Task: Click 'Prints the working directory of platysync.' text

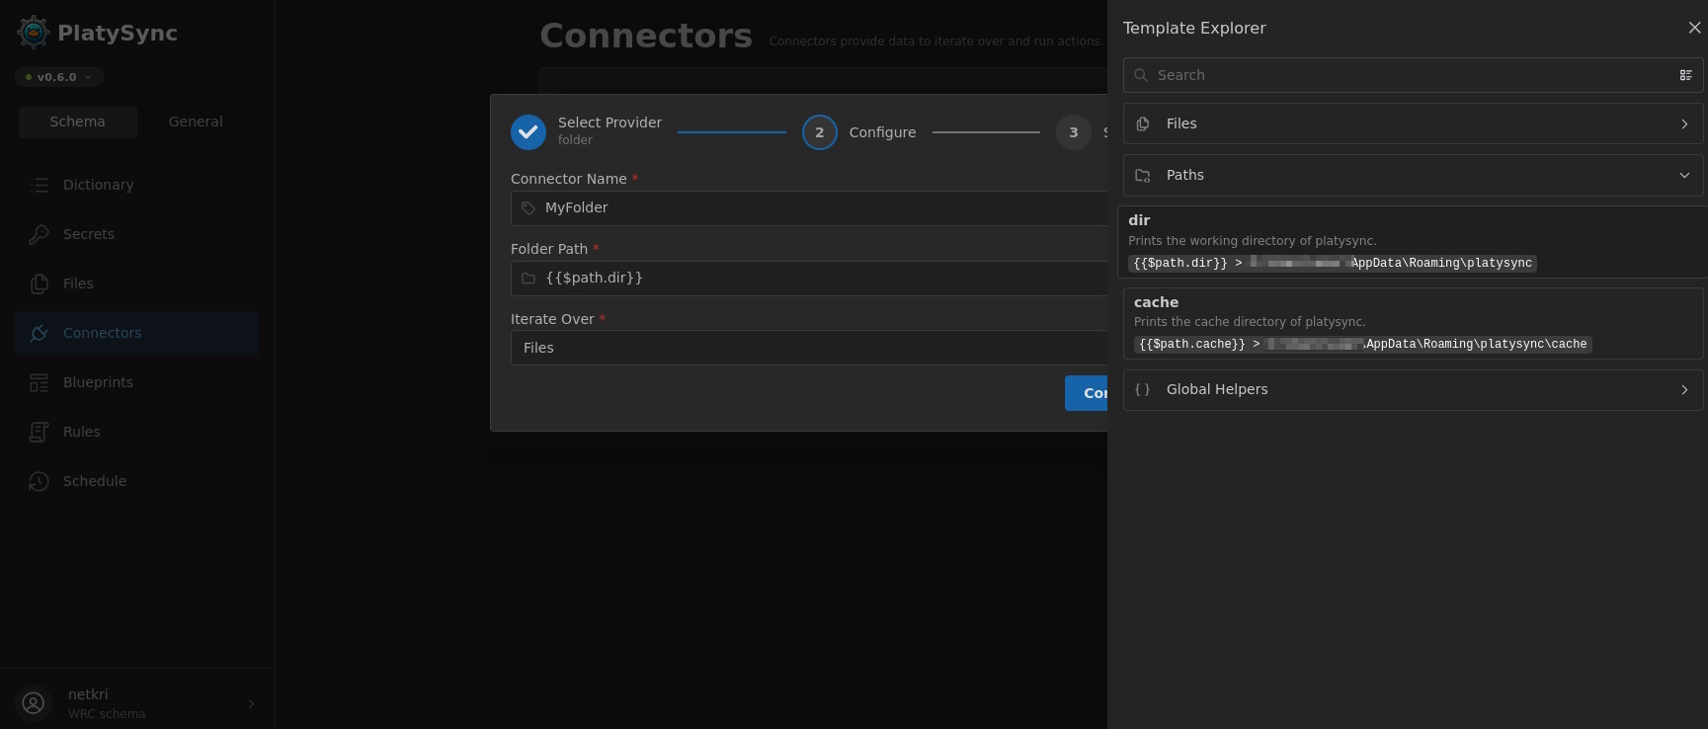Action: tap(1252, 241)
